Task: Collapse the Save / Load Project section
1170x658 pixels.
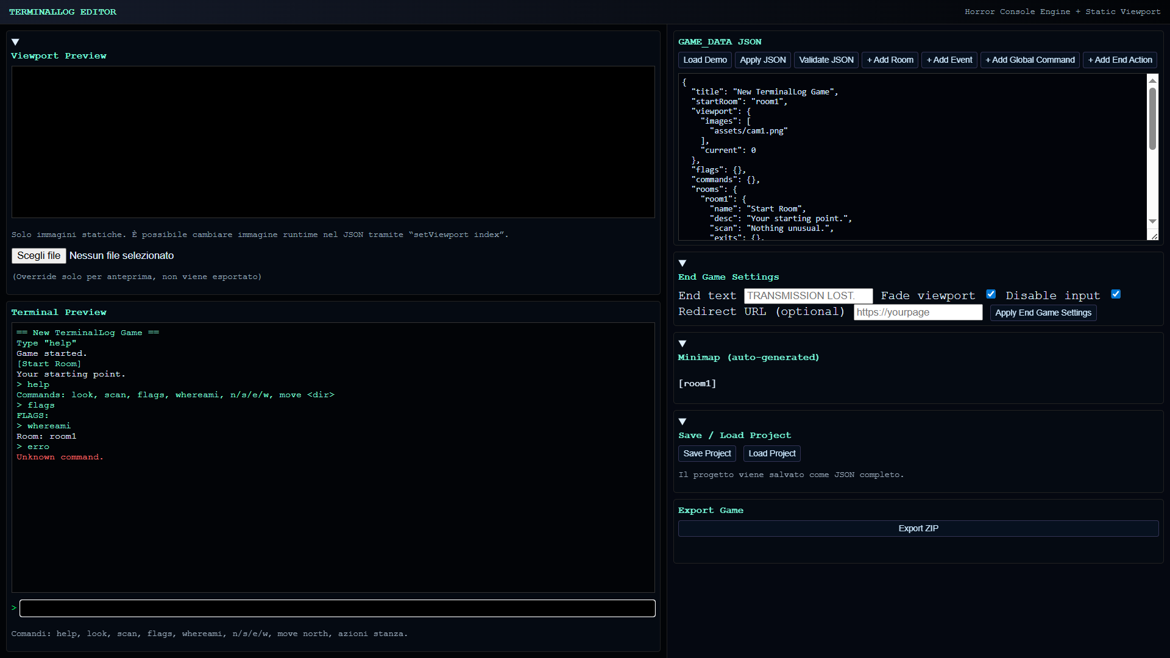Action: 682,422
